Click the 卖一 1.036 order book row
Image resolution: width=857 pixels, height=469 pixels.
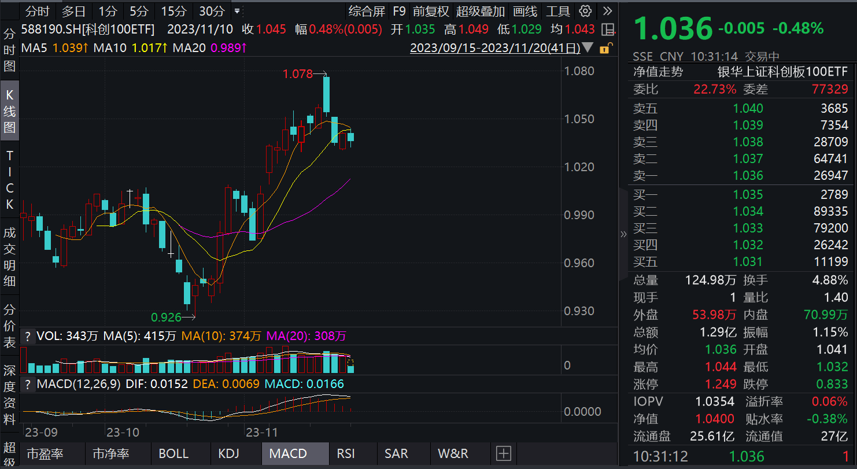coord(740,175)
